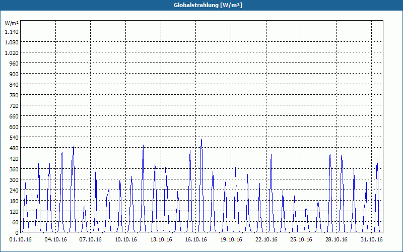Click the 480 y-axis value
The image size is (403, 252).
14,148
